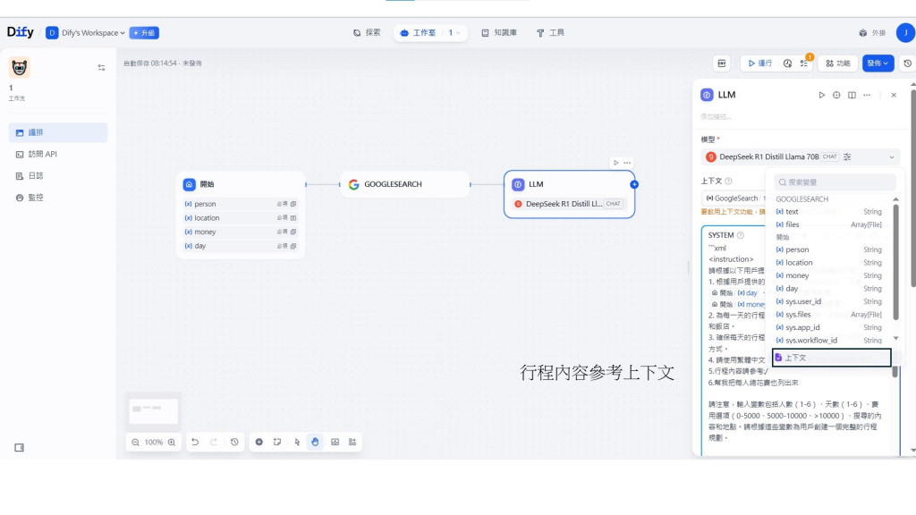Screen dimensions: 916x515
Task: Open the checklist icon with orange badge
Action: pos(804,63)
